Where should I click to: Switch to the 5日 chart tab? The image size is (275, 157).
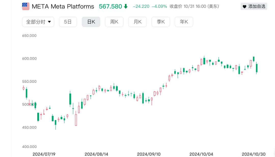(x=68, y=22)
